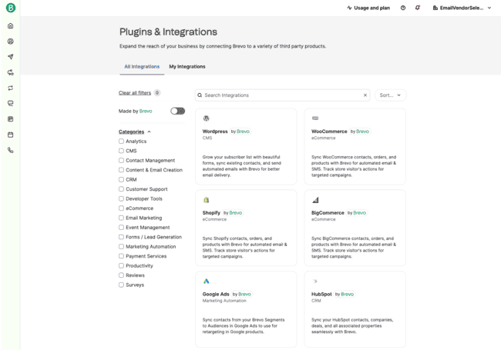Clear the search with the X
The image size is (501, 350).
click(365, 95)
